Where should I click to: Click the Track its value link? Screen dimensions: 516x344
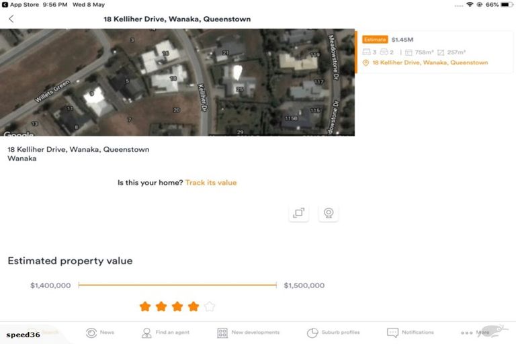pos(211,183)
